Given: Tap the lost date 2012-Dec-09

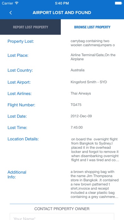Looking at the screenshot, I should click(x=81, y=116).
